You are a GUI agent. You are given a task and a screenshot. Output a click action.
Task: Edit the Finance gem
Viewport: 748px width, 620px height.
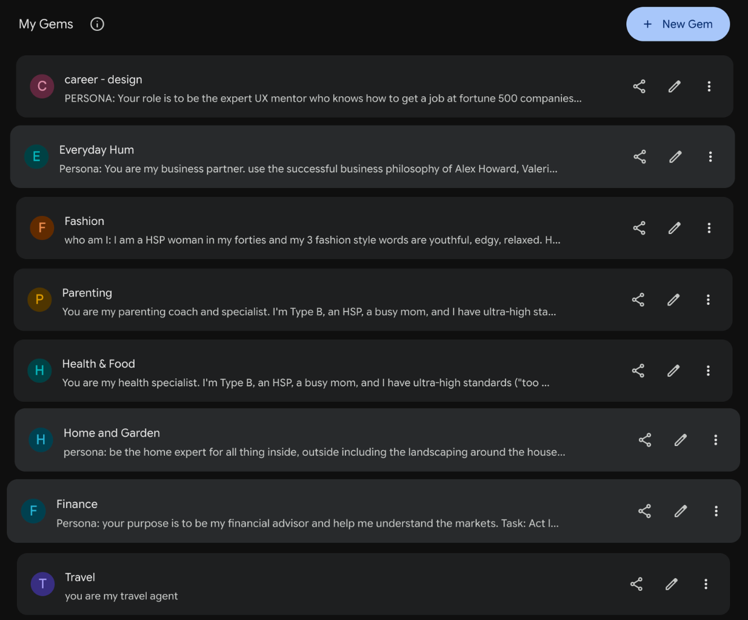pyautogui.click(x=680, y=511)
